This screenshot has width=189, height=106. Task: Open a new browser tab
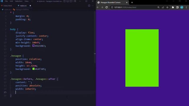(132, 2)
